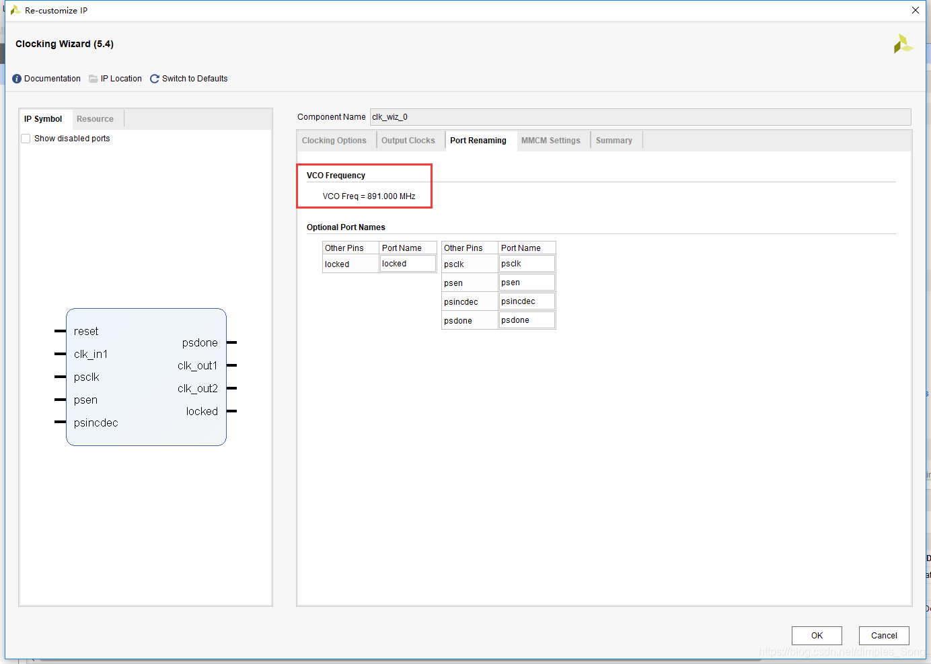Open the Clocking Options tab
The width and height of the screenshot is (931, 664).
pyautogui.click(x=334, y=141)
